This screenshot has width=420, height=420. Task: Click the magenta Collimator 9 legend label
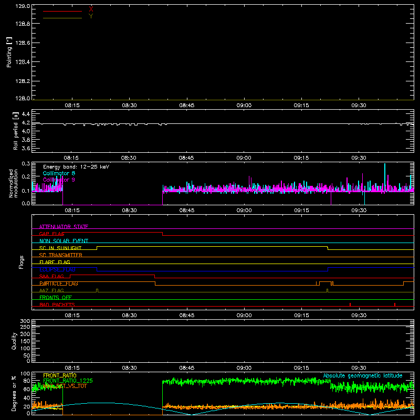click(59, 180)
